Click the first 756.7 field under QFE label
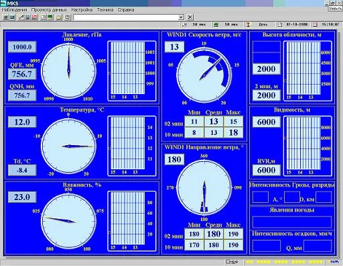 [x=22, y=74]
